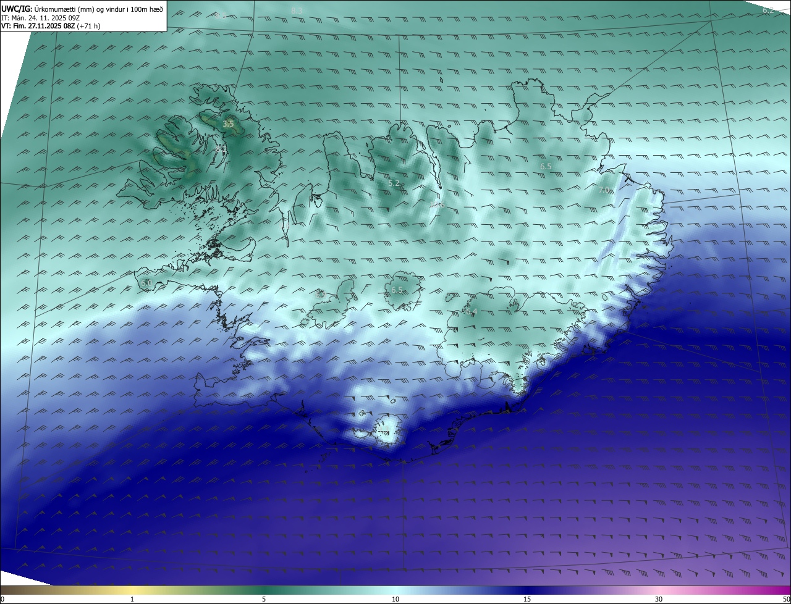
Task: Click the valid time 'VT: Fim. 27.11.2025 08Z (+71 h)'
Action: click(51, 26)
